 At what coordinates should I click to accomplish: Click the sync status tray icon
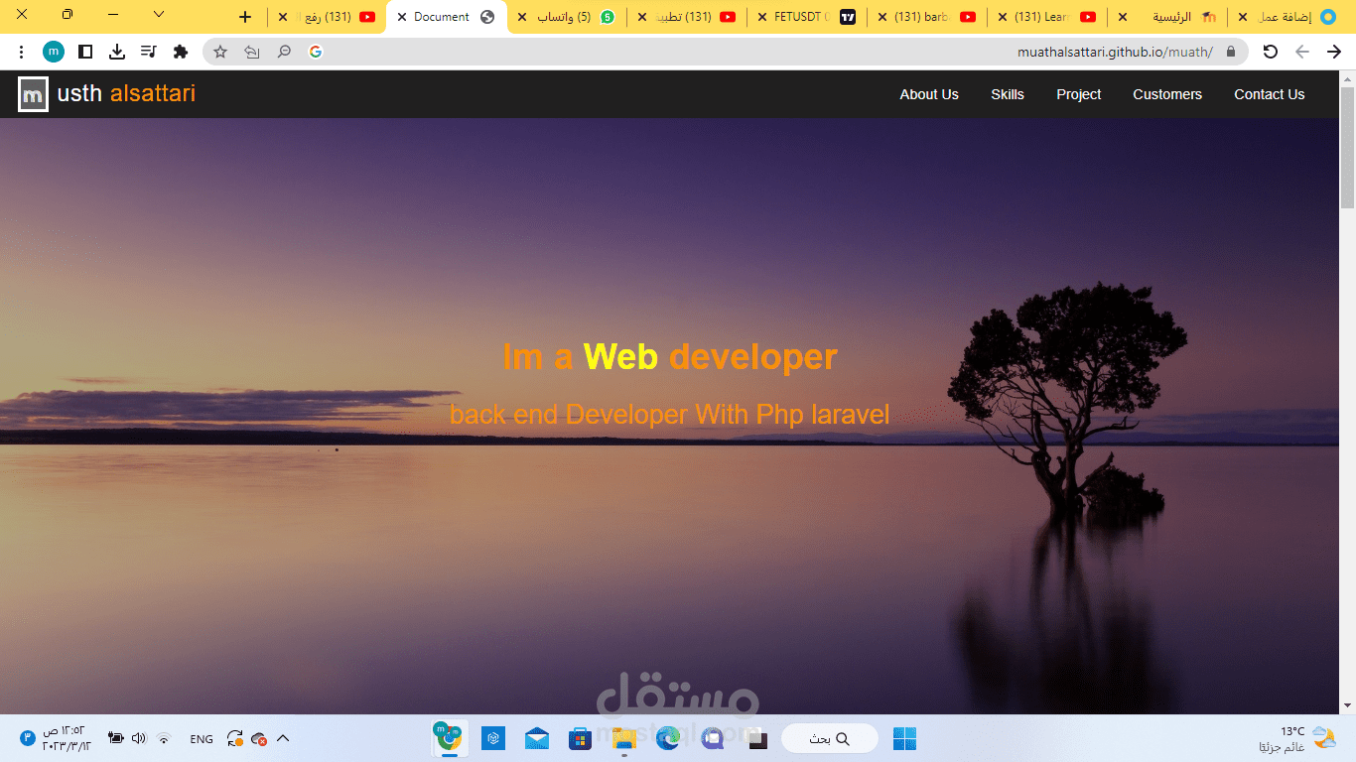pos(235,738)
